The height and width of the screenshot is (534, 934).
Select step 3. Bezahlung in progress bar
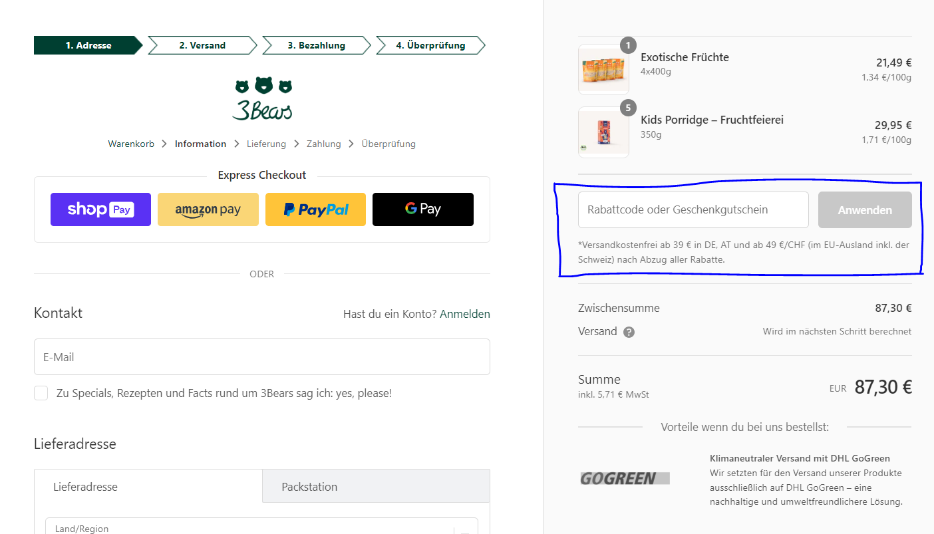click(317, 45)
